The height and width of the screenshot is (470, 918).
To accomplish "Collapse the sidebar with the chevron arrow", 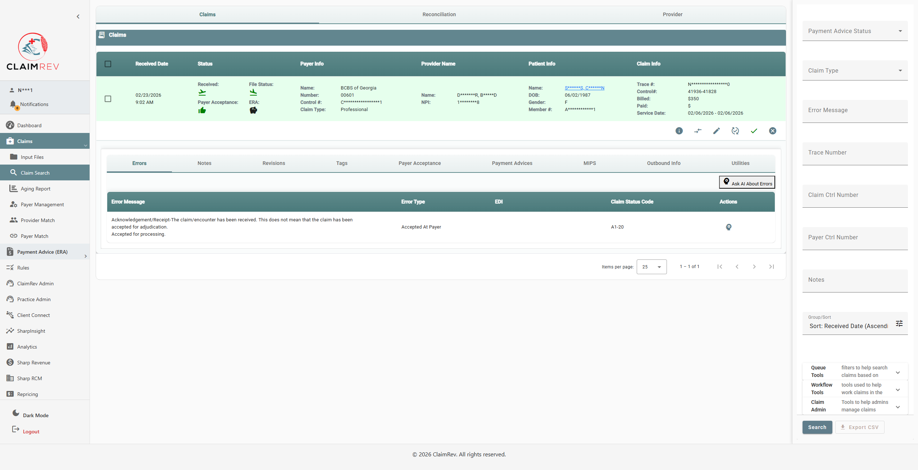I will pyautogui.click(x=78, y=17).
